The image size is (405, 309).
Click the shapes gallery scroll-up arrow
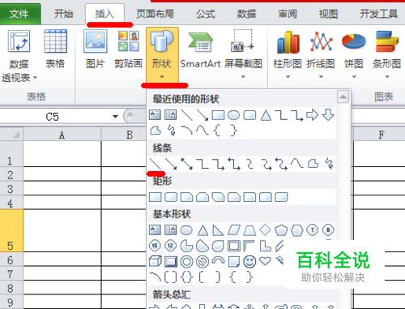(x=343, y=97)
